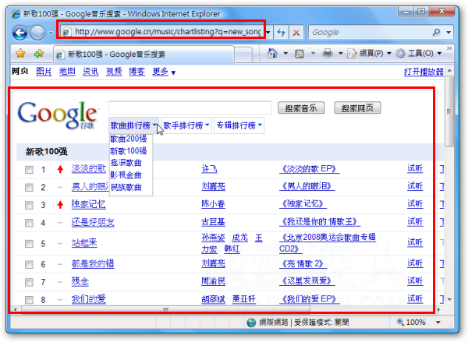Click the 搜索网页 button
The image size is (468, 342).
click(x=357, y=108)
